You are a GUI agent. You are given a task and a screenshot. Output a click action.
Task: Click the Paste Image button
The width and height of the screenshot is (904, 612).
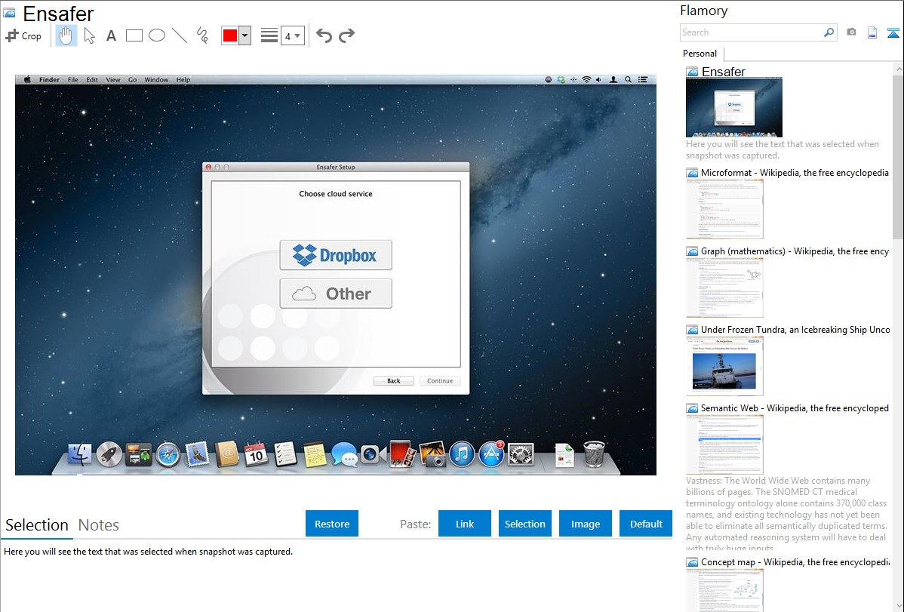(x=585, y=524)
